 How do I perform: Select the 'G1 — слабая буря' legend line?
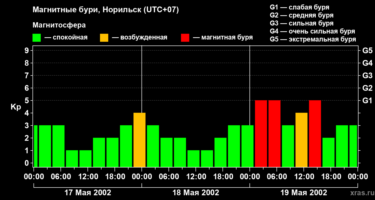tap(299, 7)
